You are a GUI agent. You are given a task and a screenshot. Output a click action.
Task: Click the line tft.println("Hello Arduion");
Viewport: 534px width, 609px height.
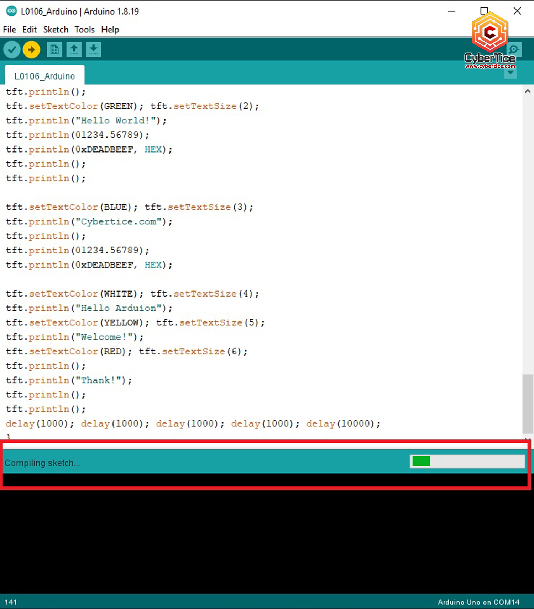click(89, 308)
